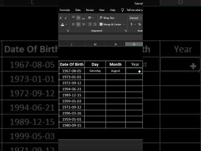Click the Tell me lightbulb icon
Viewport: 201px width, 151px height.
123,10
